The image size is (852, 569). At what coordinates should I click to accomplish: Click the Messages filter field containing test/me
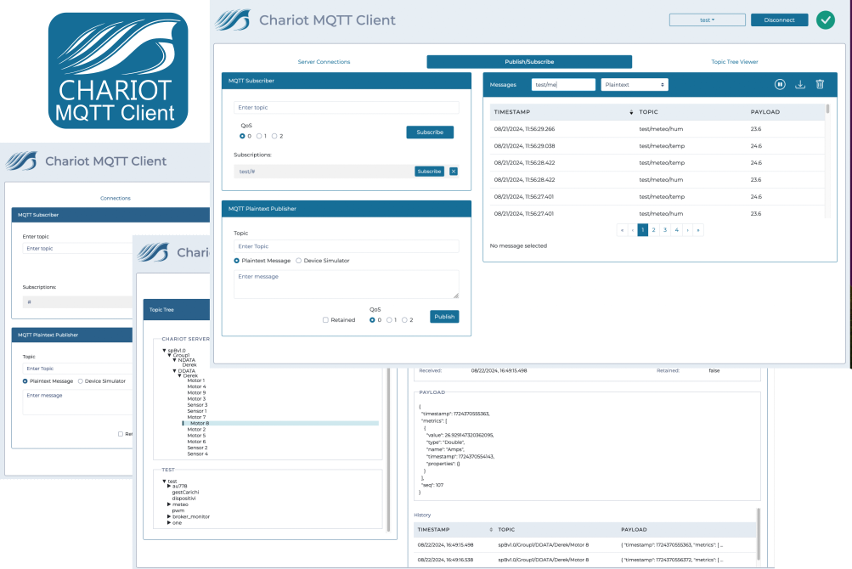click(x=563, y=85)
